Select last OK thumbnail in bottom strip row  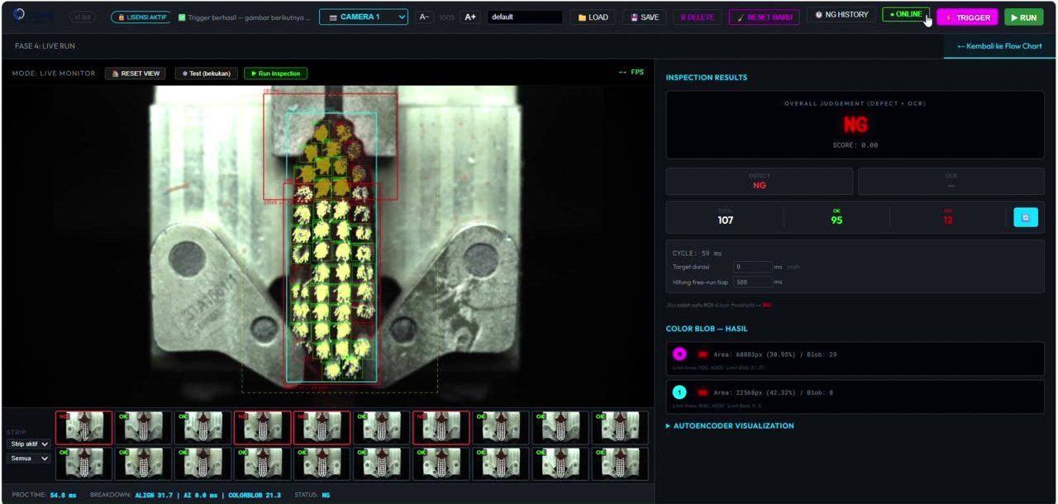620,464
